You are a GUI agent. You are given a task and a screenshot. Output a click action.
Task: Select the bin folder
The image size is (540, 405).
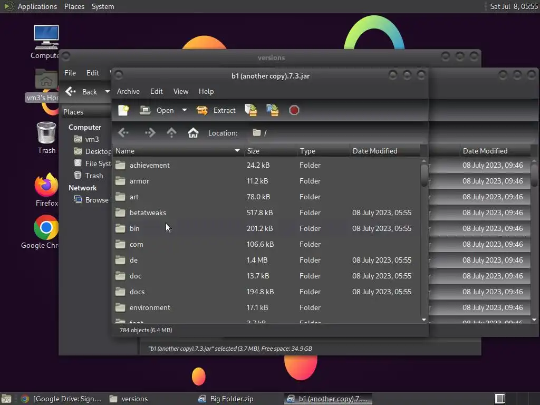[x=266, y=229]
